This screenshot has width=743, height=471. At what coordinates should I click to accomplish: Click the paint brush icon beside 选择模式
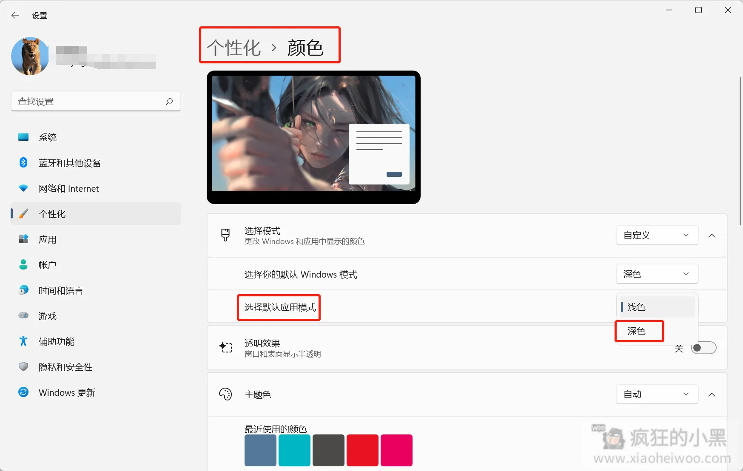tap(225, 235)
